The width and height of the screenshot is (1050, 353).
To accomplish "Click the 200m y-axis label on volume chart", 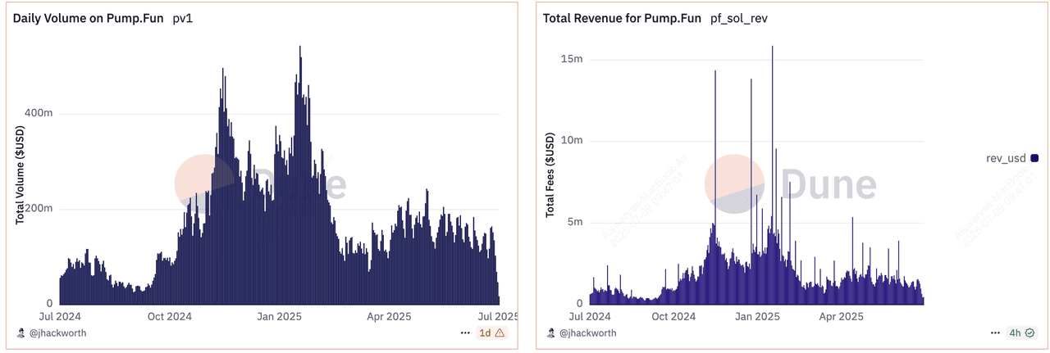I will pos(39,209).
